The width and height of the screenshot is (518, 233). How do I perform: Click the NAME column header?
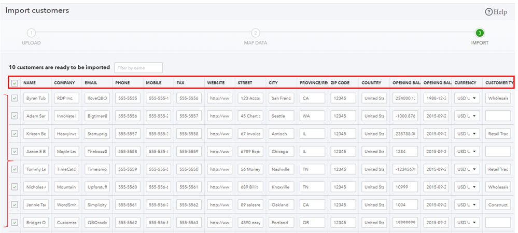30,83
